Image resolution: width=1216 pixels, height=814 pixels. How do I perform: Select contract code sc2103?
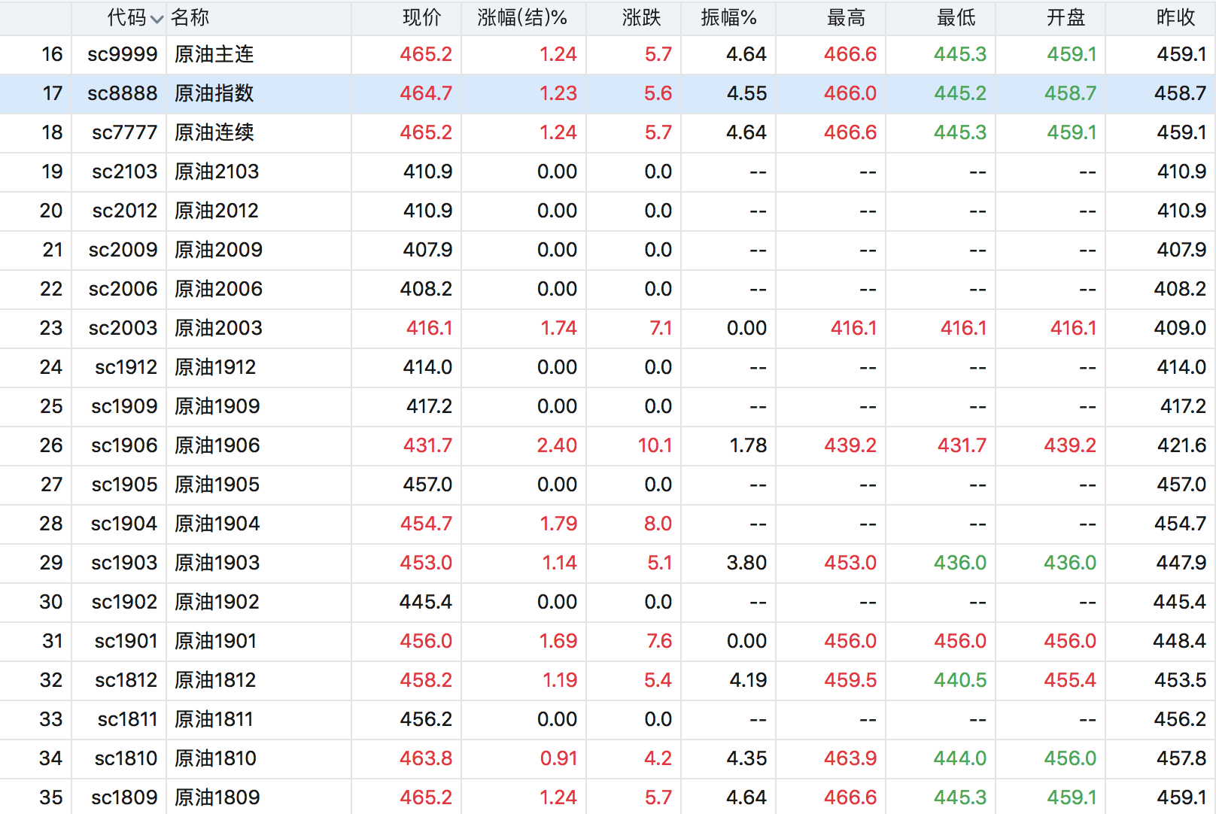pyautogui.click(x=124, y=172)
